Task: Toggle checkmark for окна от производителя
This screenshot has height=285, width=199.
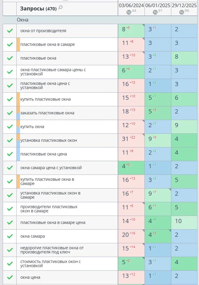Action: (10, 31)
